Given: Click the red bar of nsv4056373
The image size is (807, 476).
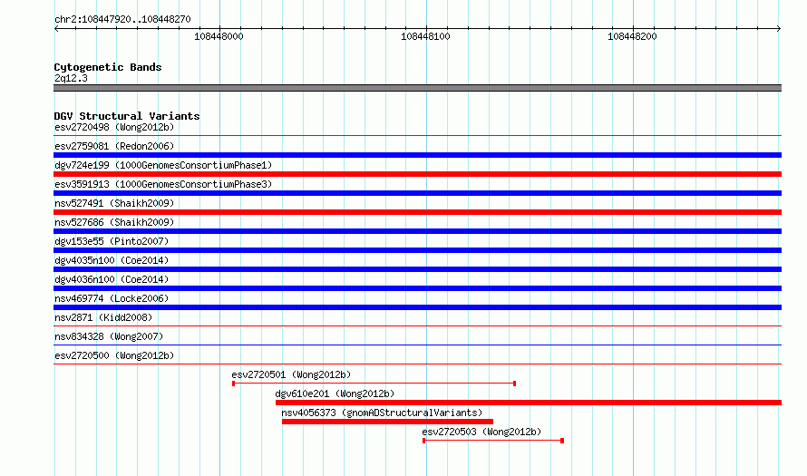Looking at the screenshot, I should click(x=387, y=422).
